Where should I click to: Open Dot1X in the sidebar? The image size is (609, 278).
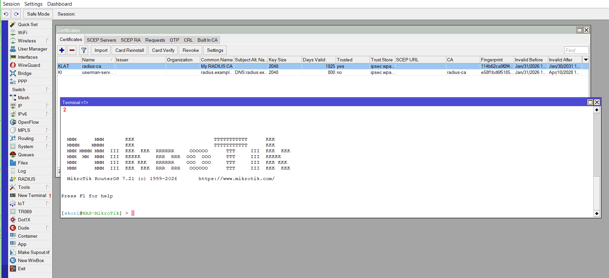24,220
